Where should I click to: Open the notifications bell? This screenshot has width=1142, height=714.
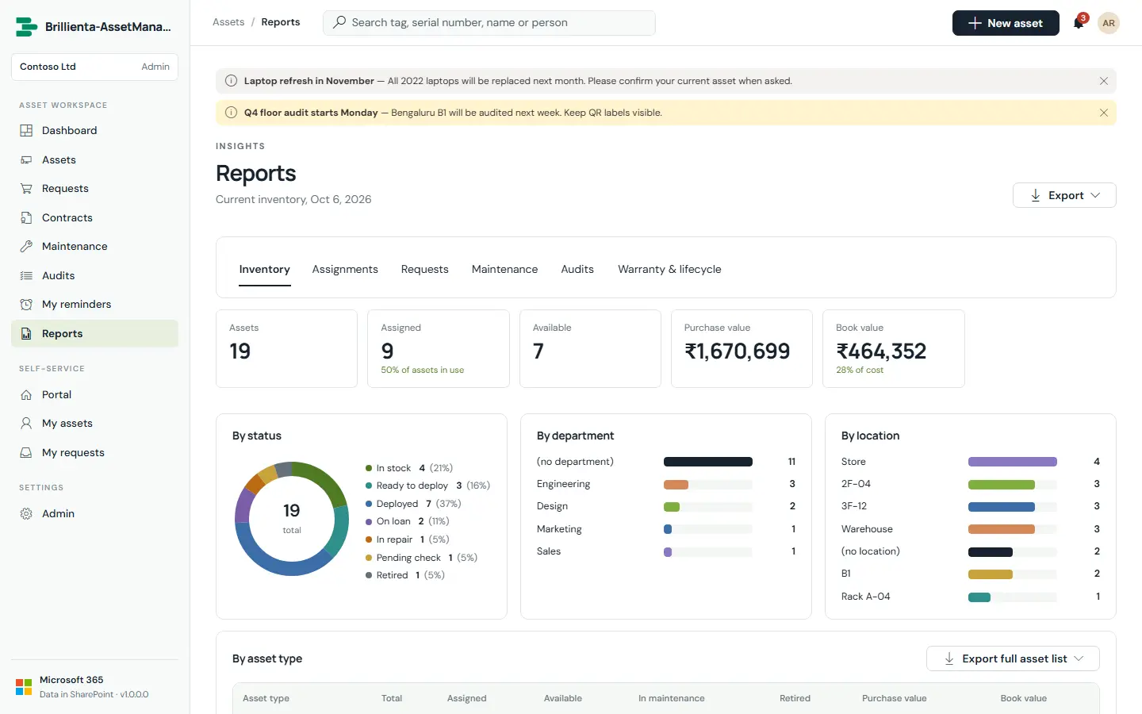(x=1079, y=23)
